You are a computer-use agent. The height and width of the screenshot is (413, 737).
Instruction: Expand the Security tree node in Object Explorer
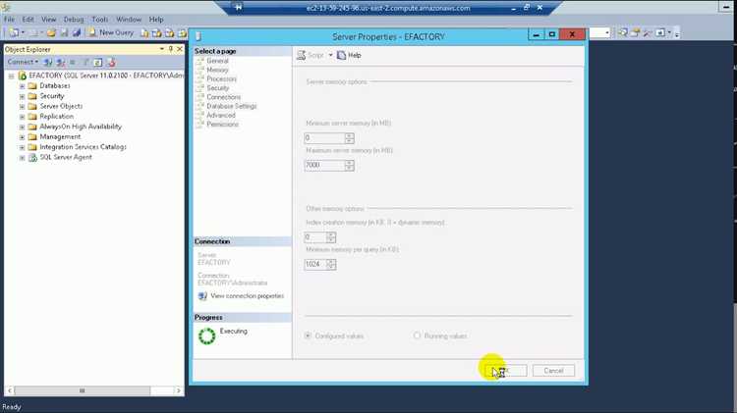tap(22, 97)
